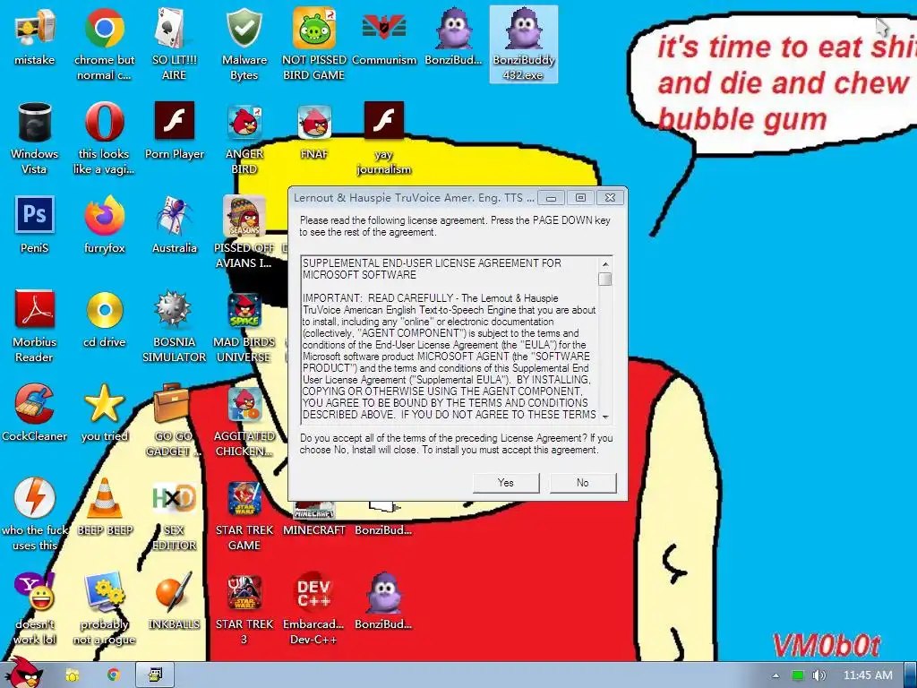The width and height of the screenshot is (917, 688).
Task: Open the 'GO GO GADGET' briefcase icon
Action: tap(173, 419)
